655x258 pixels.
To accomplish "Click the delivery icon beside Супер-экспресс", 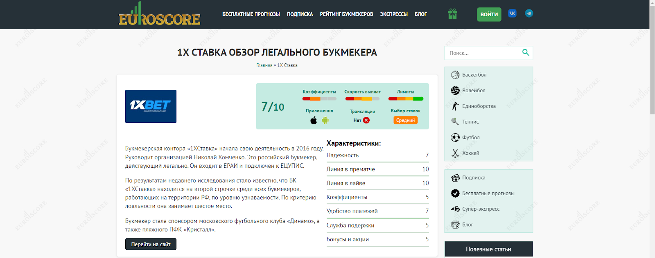I will pyautogui.click(x=455, y=209).
